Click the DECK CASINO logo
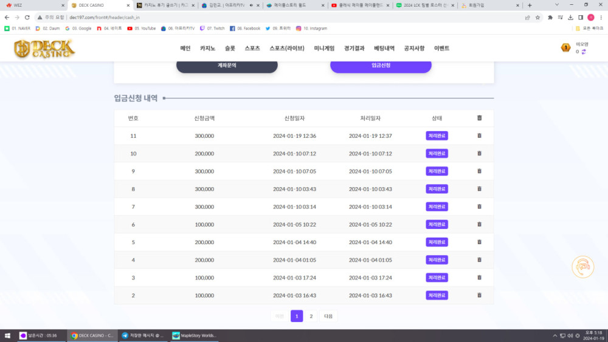608x342 pixels. click(x=44, y=49)
